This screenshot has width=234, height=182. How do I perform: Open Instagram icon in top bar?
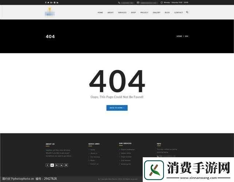pos(55,3)
